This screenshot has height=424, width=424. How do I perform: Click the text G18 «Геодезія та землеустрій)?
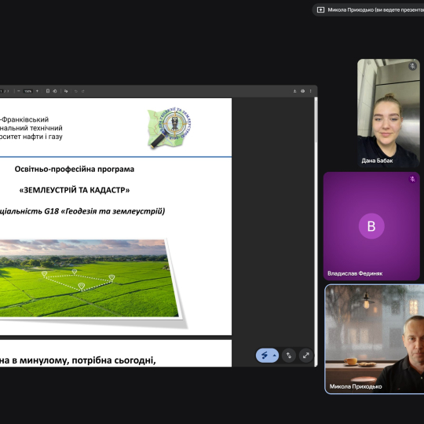tap(104, 211)
